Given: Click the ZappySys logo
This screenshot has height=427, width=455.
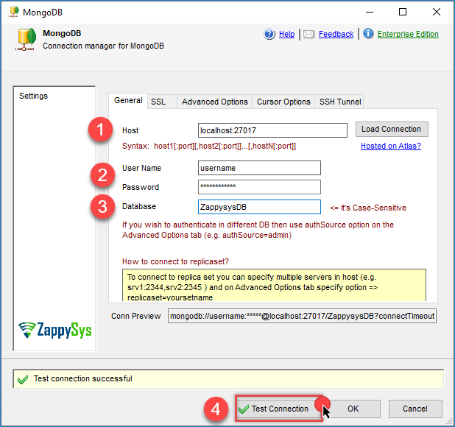Looking at the screenshot, I should [x=55, y=331].
